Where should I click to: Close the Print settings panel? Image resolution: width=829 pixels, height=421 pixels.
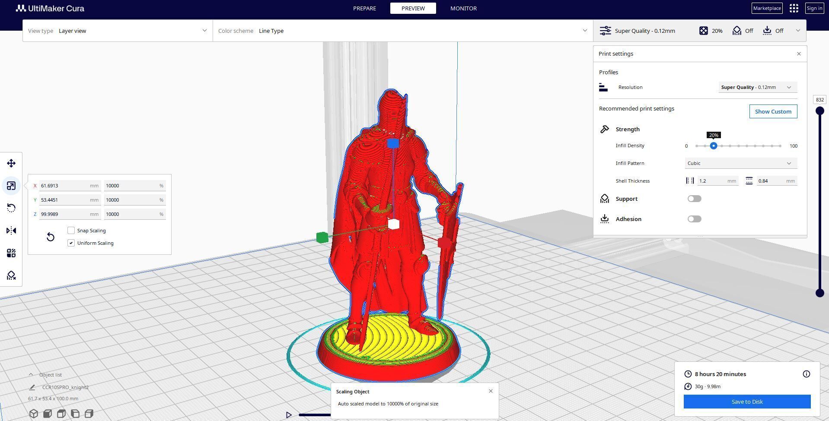799,54
